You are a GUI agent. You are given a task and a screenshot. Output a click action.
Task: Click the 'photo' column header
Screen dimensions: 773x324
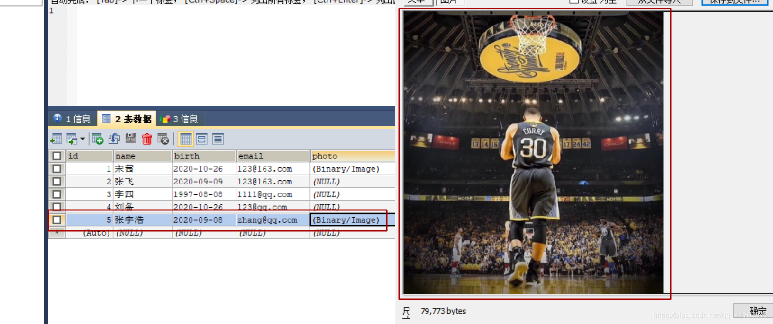[x=353, y=156]
